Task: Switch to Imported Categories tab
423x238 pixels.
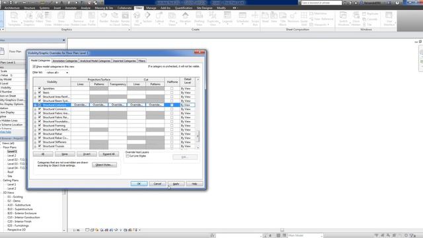Action: point(124,61)
